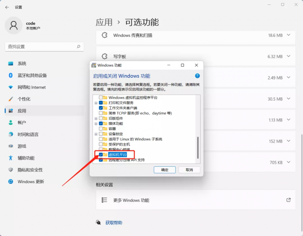The height and width of the screenshot is (236, 303).
Task: Check the 受保护的主机 checkbox
Action: click(x=101, y=144)
